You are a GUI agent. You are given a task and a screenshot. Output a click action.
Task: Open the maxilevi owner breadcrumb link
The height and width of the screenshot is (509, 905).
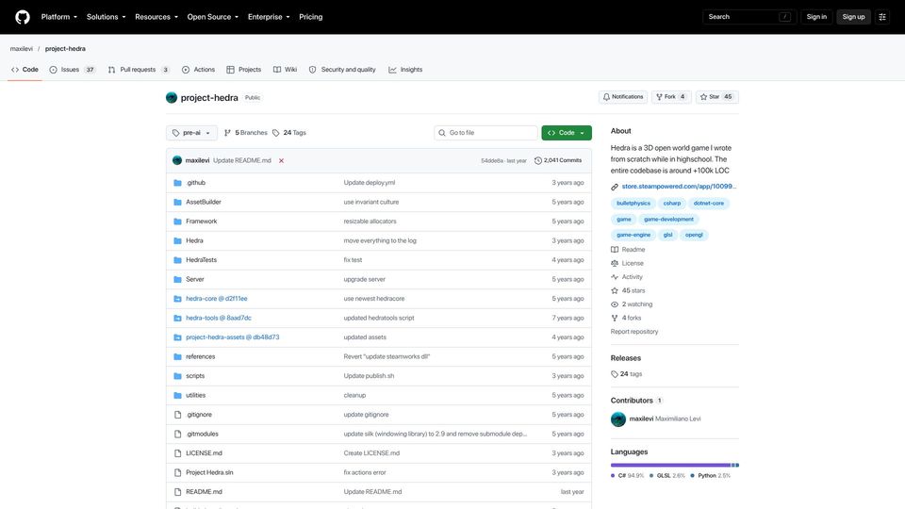[22, 48]
